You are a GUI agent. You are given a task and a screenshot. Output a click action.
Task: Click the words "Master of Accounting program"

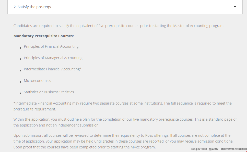pos(198,26)
